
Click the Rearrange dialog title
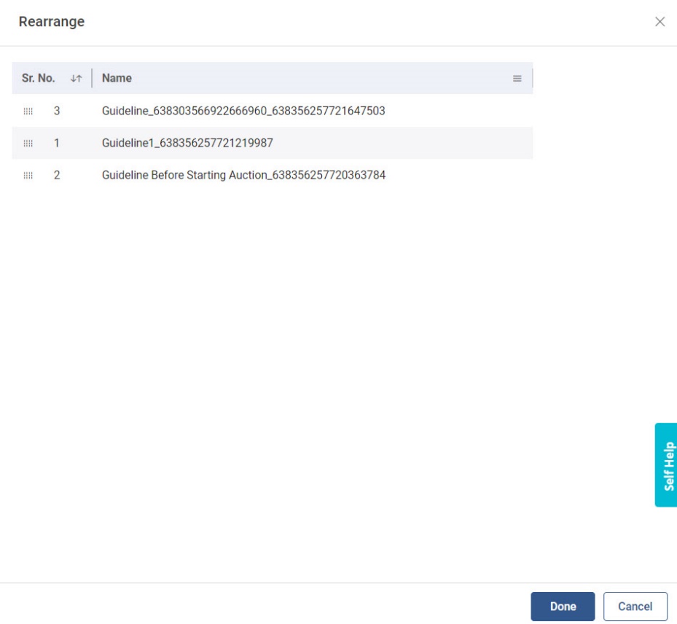(52, 22)
